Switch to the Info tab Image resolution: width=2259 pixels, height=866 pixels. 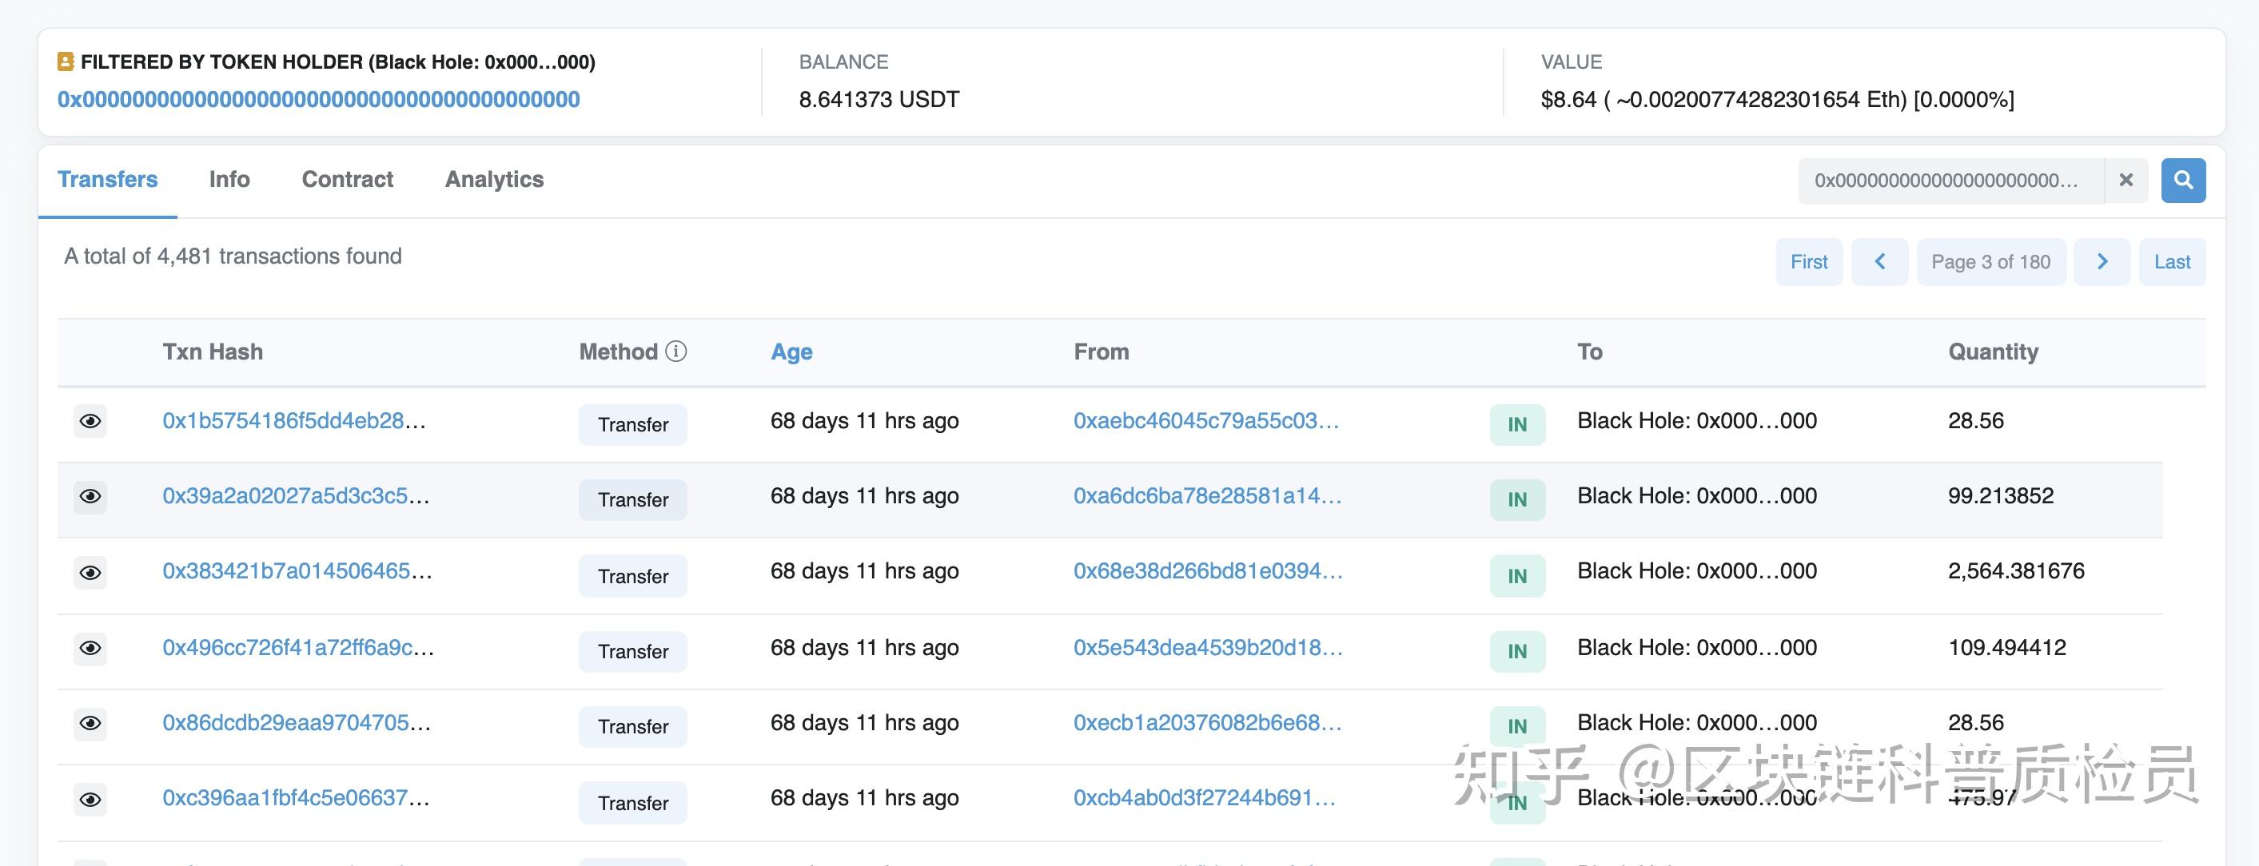click(x=229, y=179)
